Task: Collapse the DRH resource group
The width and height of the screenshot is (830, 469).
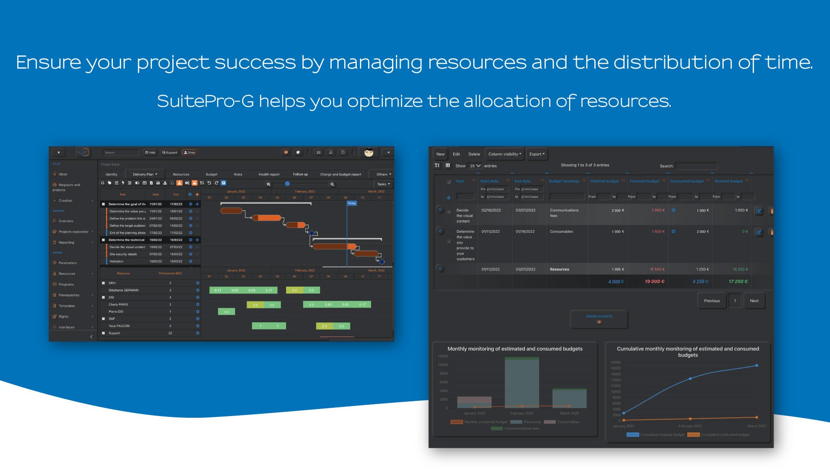Action: [x=103, y=283]
